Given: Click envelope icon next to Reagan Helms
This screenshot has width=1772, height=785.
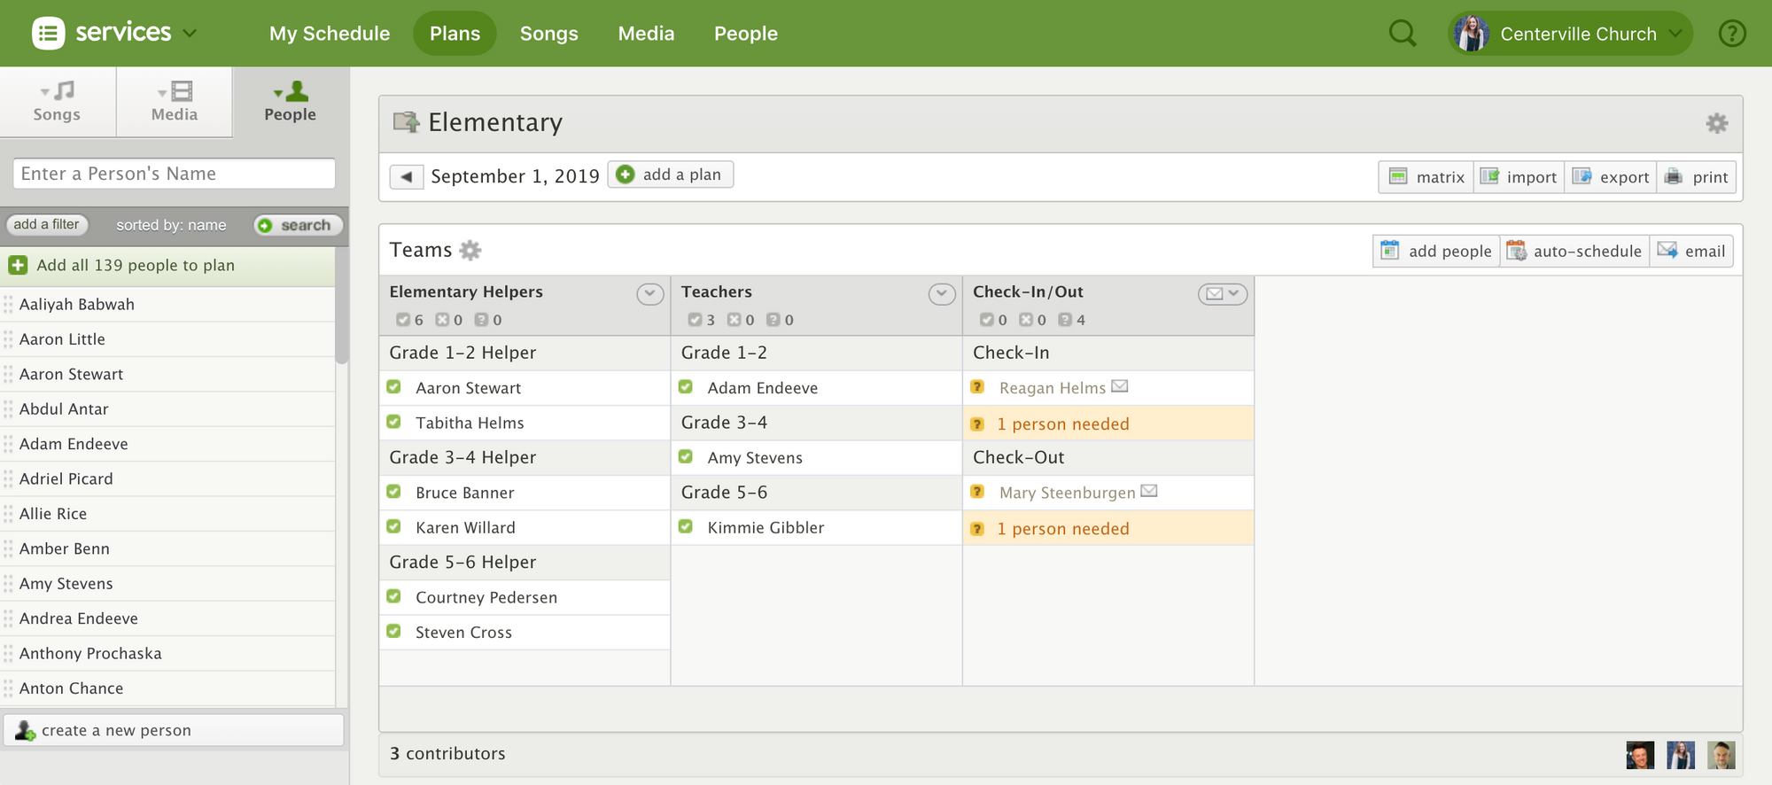Looking at the screenshot, I should [1120, 386].
